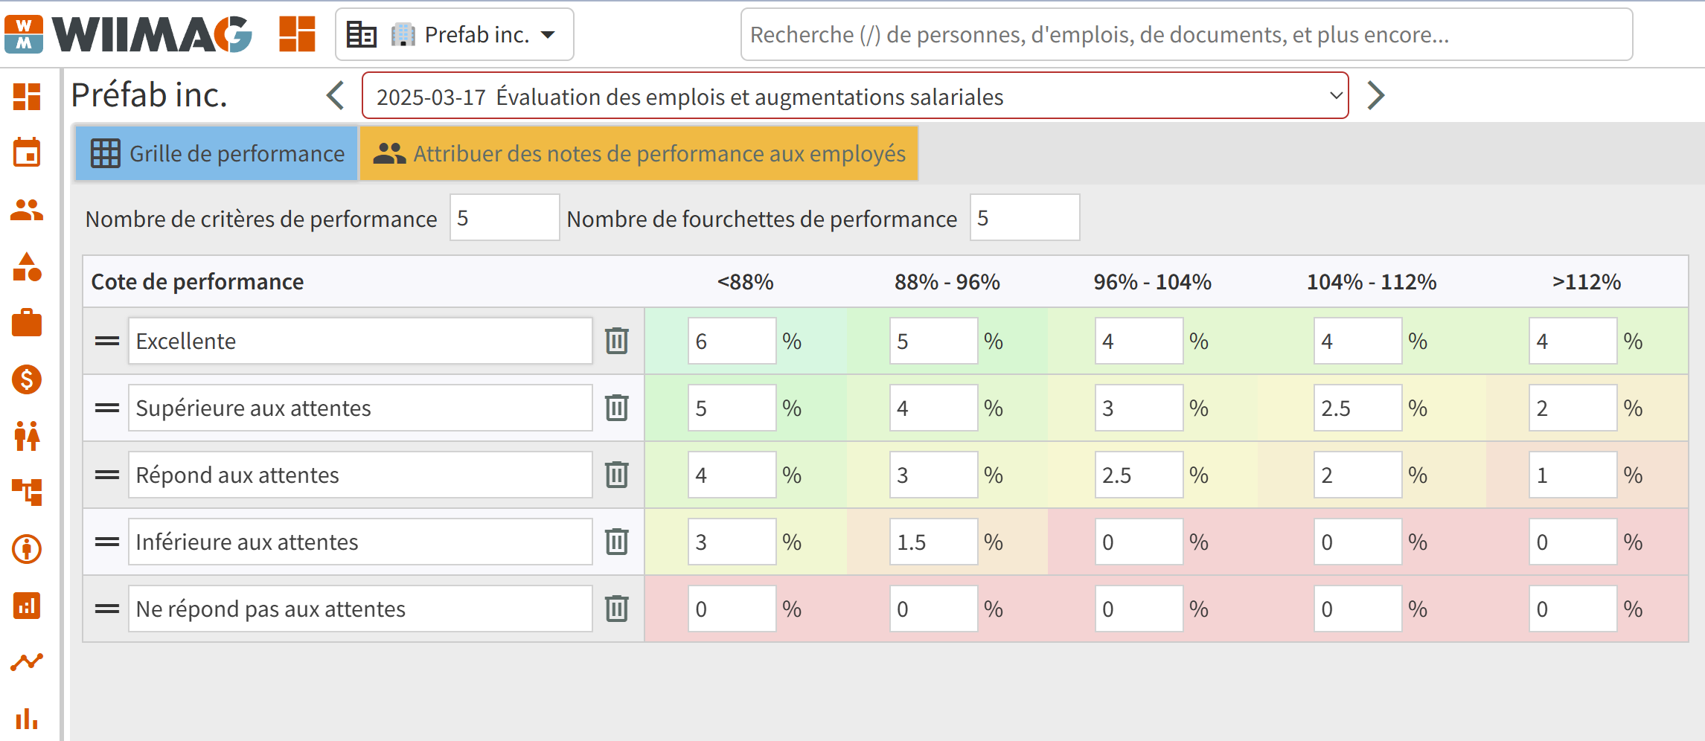Expand the Prefab inc. company dropdown
The width and height of the screenshot is (1705, 741).
455,34
